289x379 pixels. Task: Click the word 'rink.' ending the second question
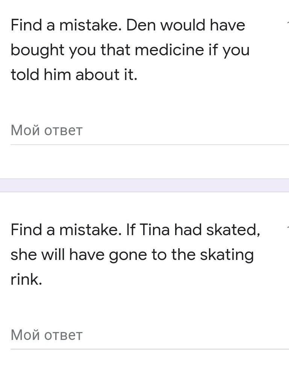pyautogui.click(x=26, y=279)
